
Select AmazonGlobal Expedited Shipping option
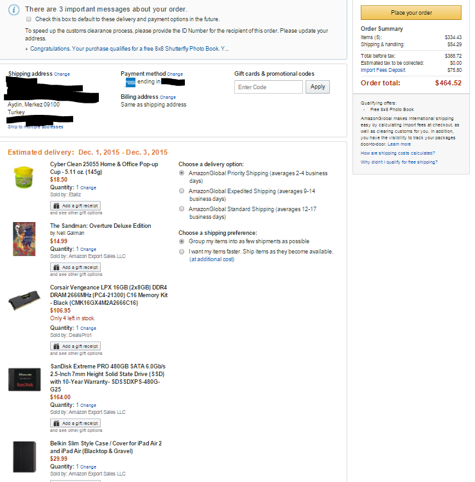(x=182, y=191)
